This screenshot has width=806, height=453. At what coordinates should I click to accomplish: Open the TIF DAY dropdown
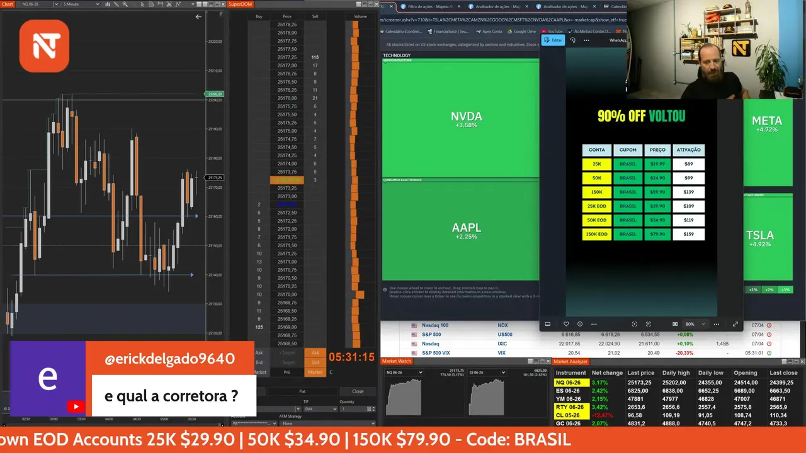pos(321,409)
